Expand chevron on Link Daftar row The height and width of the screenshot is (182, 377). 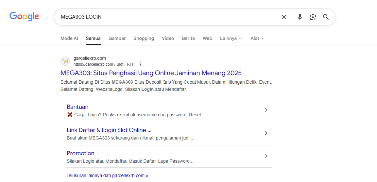tap(266, 133)
